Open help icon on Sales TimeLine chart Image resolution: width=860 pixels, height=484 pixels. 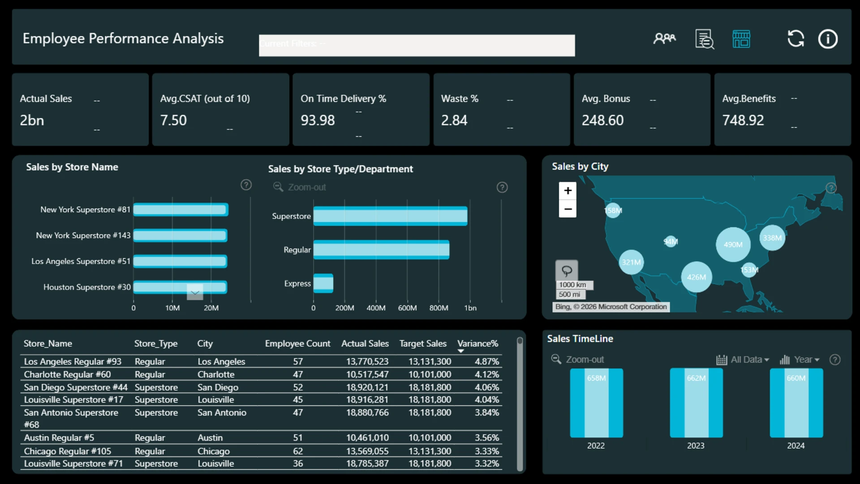click(x=835, y=359)
